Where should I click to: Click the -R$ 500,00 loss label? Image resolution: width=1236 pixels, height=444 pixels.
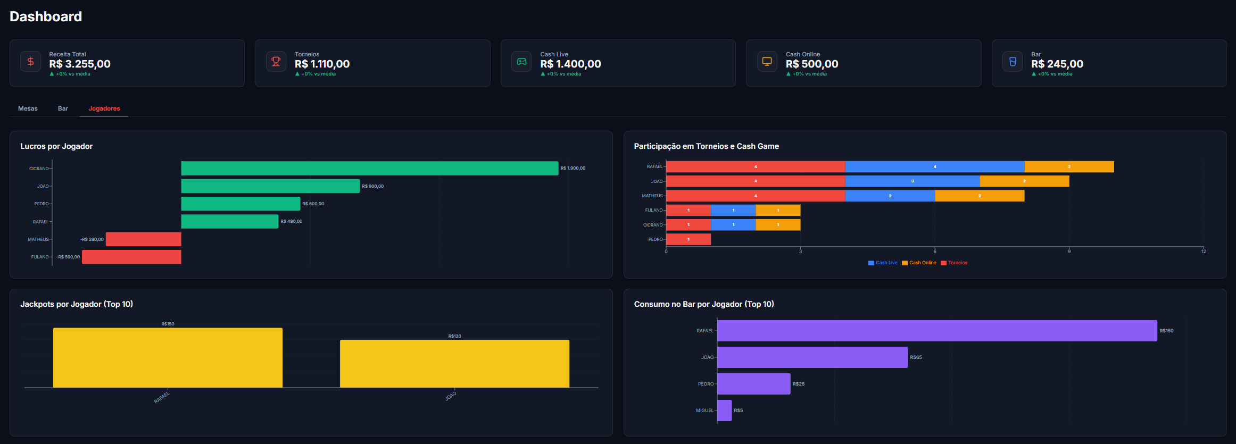[x=68, y=257]
